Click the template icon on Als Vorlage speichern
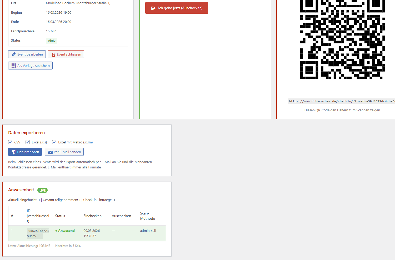The height and width of the screenshot is (260, 395). (x=14, y=66)
